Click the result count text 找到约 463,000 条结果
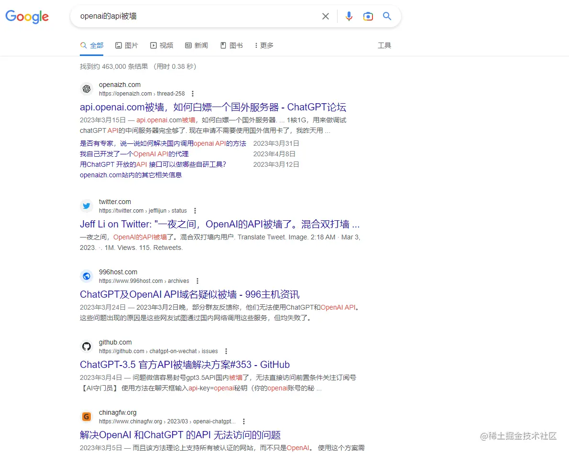Screen dimensions: 569x453 click(x=114, y=67)
